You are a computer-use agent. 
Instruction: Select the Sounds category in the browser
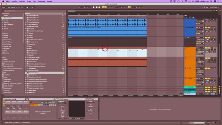pos(6,35)
